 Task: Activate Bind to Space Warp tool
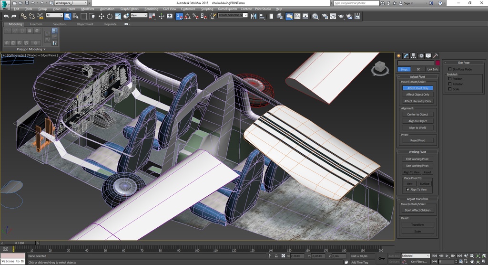click(40, 16)
